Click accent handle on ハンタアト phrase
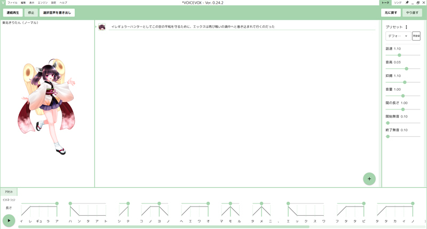The width and height of the screenshot is (427, 229). pos(70,203)
